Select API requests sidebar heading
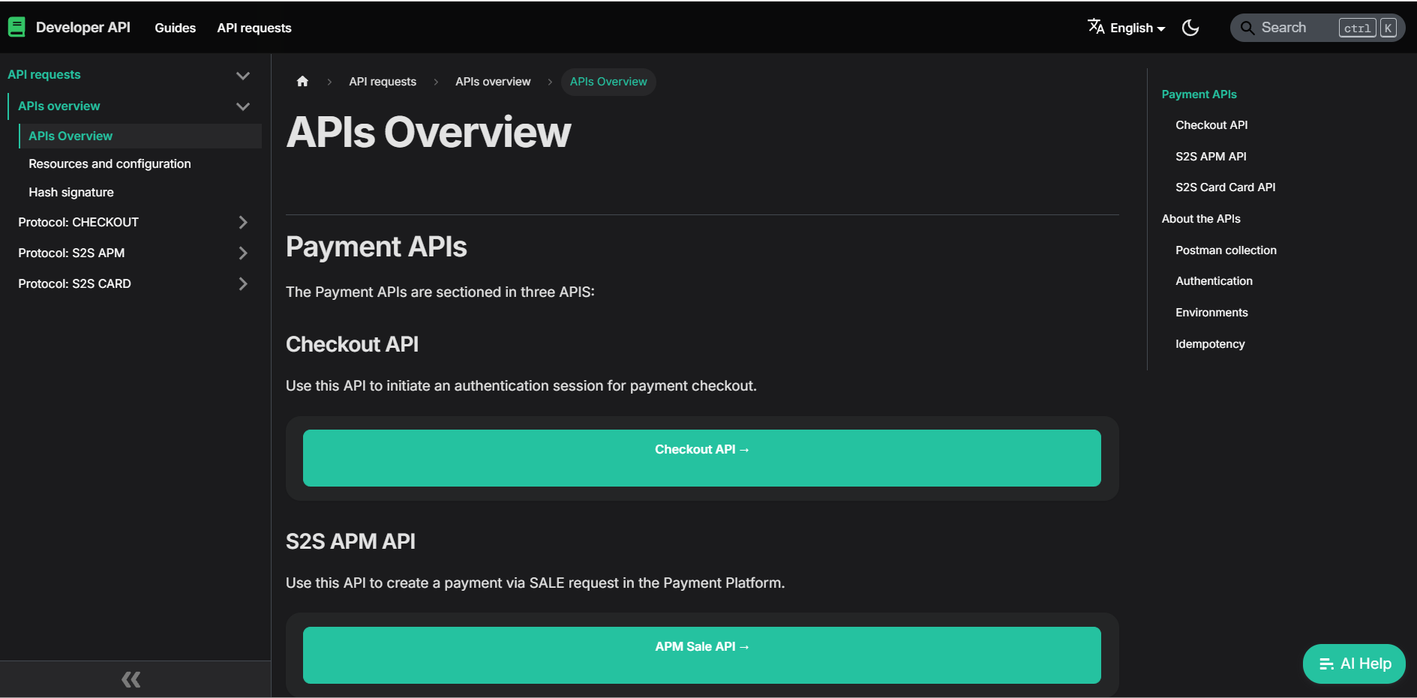The height and width of the screenshot is (698, 1417). [44, 74]
